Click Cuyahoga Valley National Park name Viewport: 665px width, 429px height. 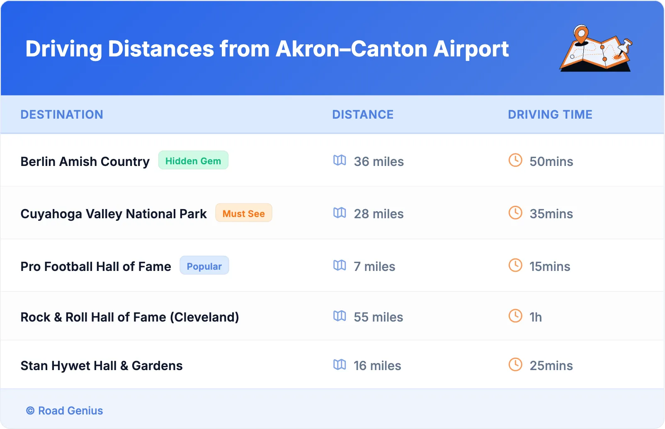[x=114, y=214]
